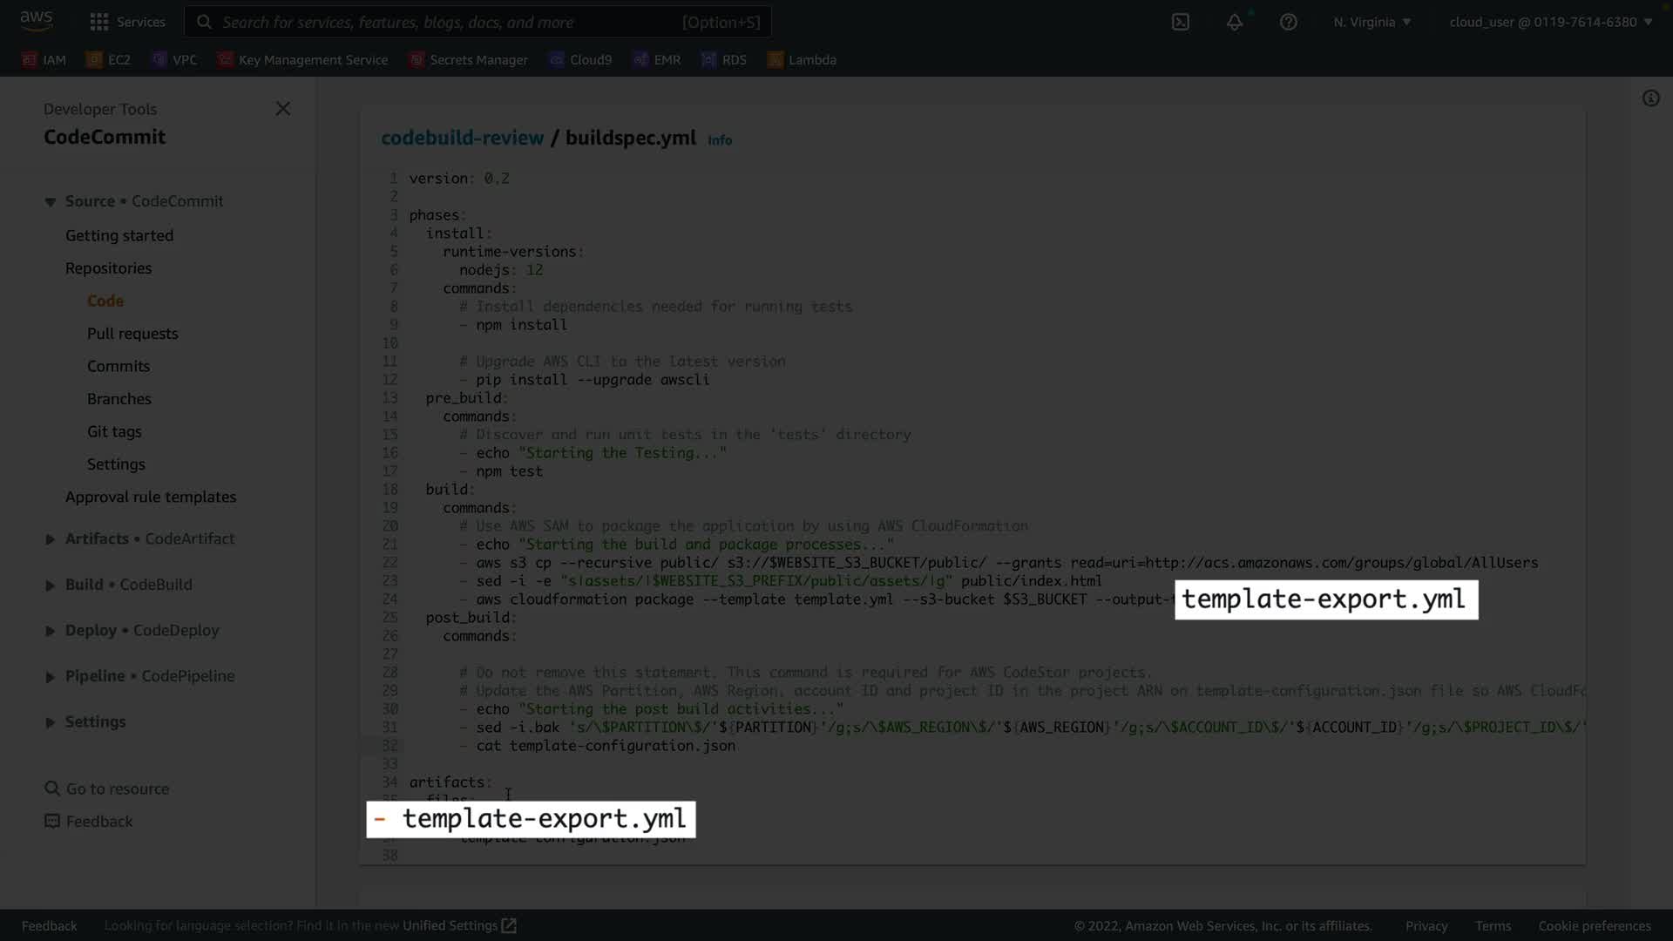Click the Info link beside buildspec.yml
Image resolution: width=1673 pixels, height=941 pixels.
coord(719,140)
